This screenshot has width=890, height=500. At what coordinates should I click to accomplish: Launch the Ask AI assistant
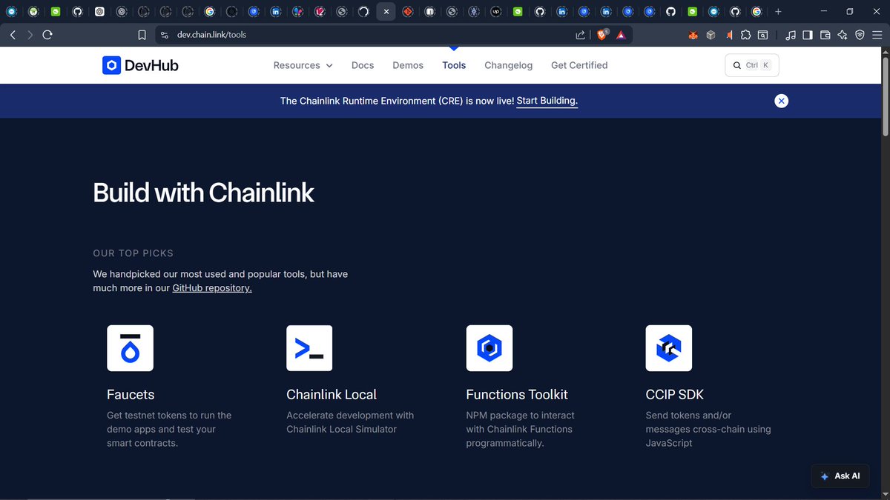click(840, 476)
